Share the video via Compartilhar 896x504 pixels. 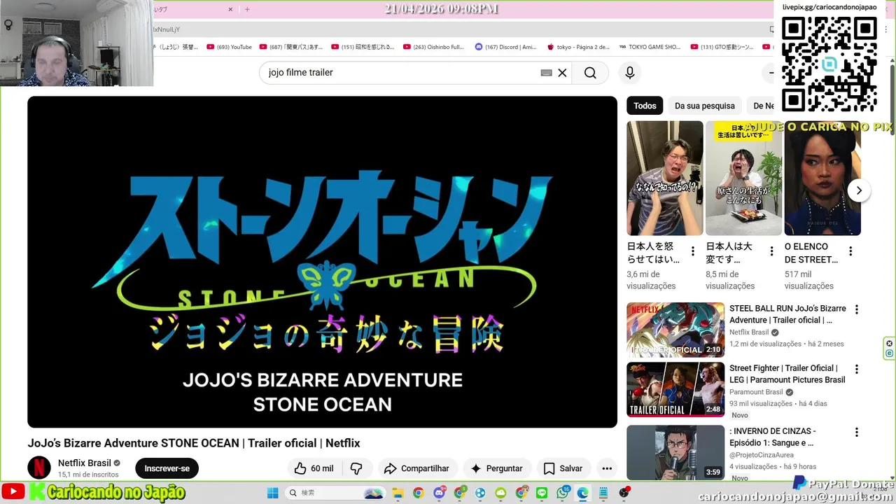pyautogui.click(x=417, y=468)
